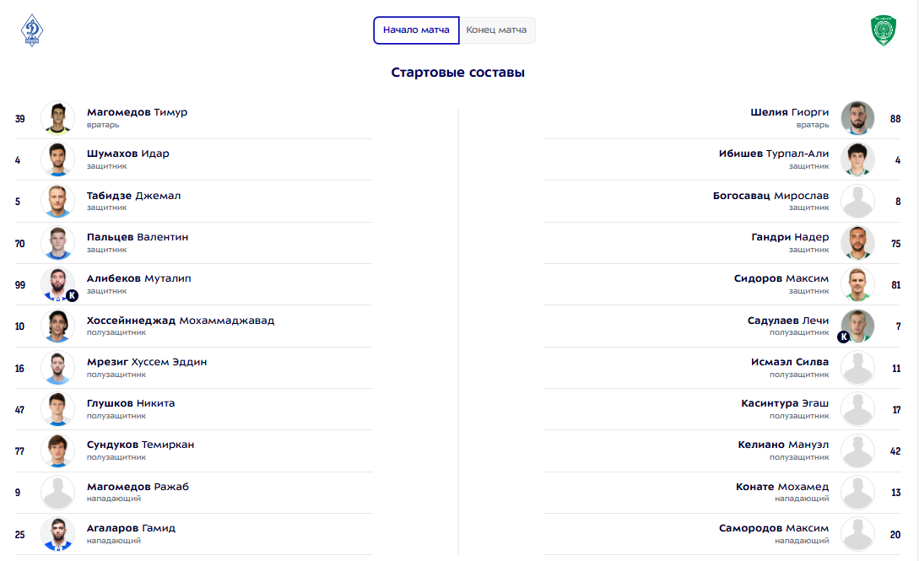
Task: Click player name Агаларов Гамид
Action: pyautogui.click(x=131, y=528)
